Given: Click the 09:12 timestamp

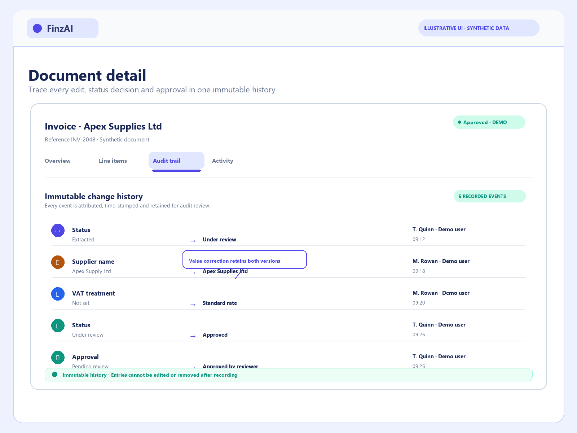Looking at the screenshot, I should [419, 239].
